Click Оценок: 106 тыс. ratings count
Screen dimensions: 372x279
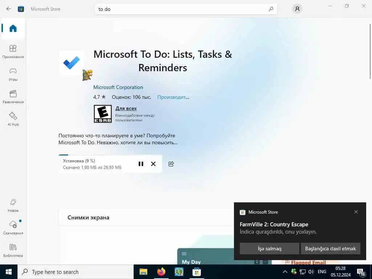click(132, 97)
